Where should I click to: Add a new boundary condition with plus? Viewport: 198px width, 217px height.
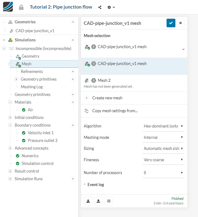[73, 125]
